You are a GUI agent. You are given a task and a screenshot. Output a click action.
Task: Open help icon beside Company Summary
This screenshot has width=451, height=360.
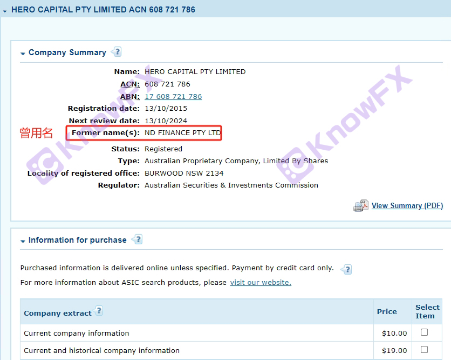click(117, 52)
